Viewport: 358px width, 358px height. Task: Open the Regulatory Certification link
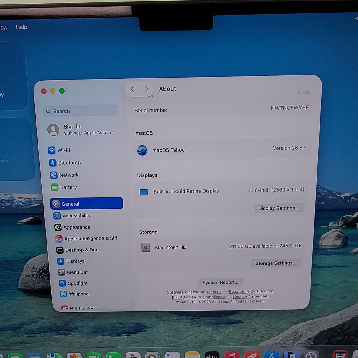[x=251, y=291]
